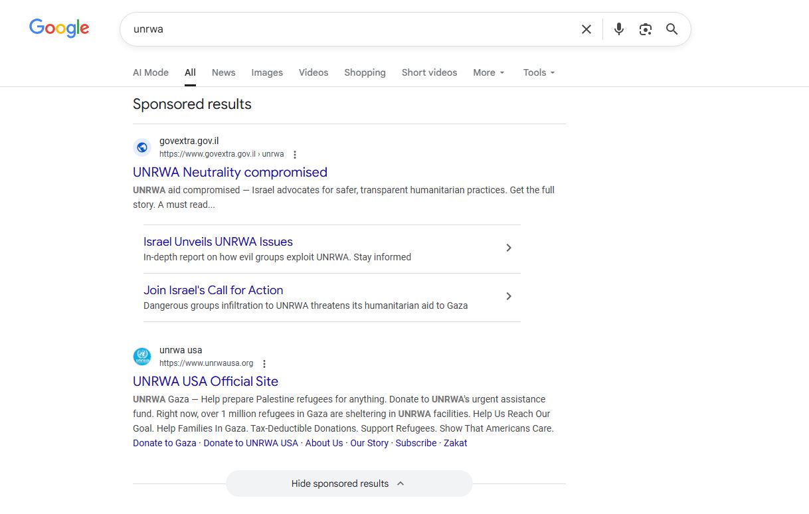This screenshot has width=809, height=514.
Task: Open chevron for Israel Unveils UNRWA Issues
Action: pyautogui.click(x=509, y=248)
